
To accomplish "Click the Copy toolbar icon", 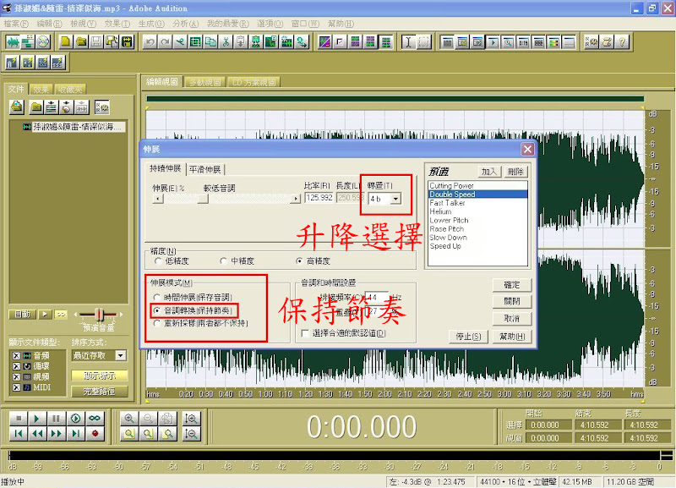I will (210, 41).
